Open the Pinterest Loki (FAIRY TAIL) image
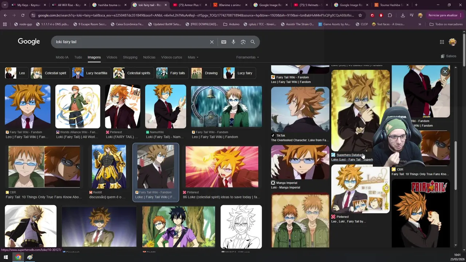 pos(122,106)
